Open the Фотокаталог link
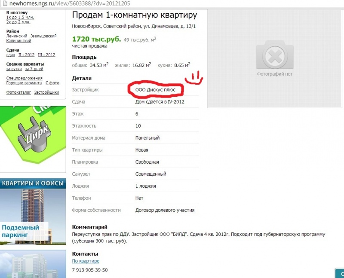Viewport: 344px width, 278px height. [18, 92]
